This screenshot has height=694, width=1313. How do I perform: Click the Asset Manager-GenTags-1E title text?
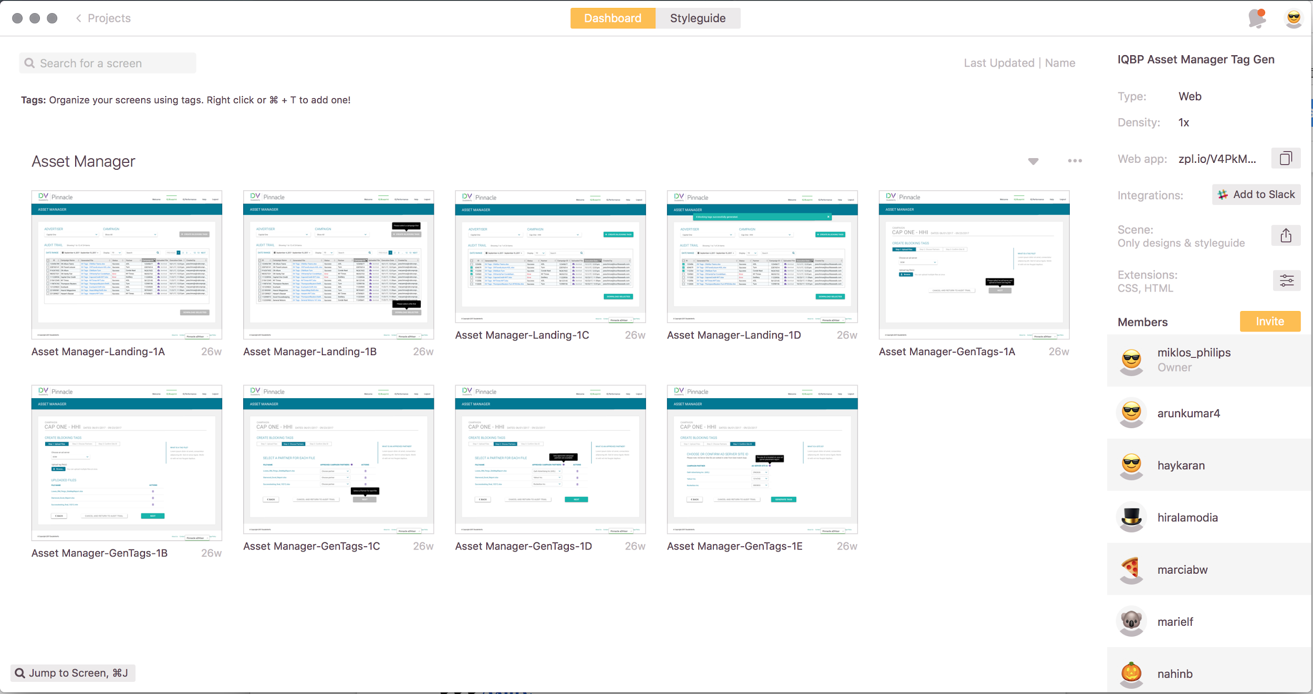(x=735, y=546)
